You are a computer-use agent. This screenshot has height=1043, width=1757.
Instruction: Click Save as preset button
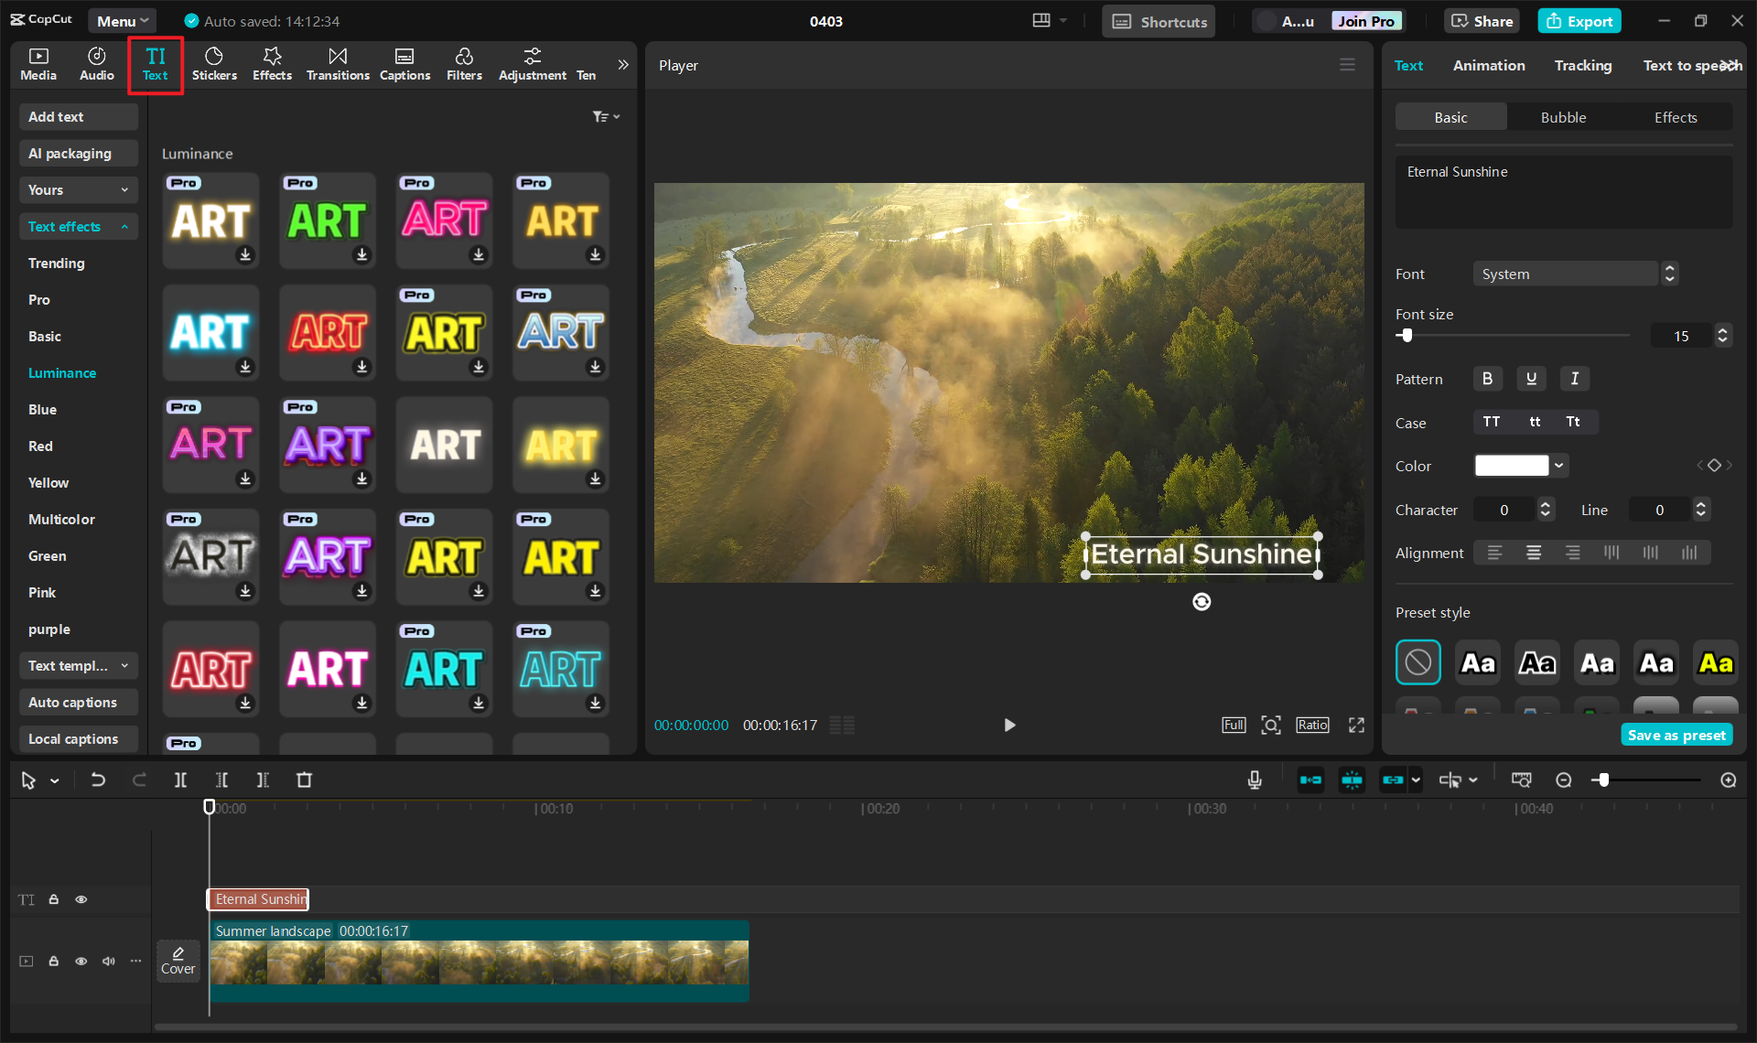click(x=1676, y=735)
